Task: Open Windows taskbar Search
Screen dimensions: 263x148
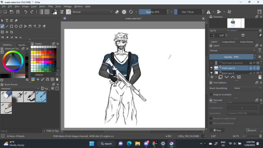Action: [x=106, y=144]
